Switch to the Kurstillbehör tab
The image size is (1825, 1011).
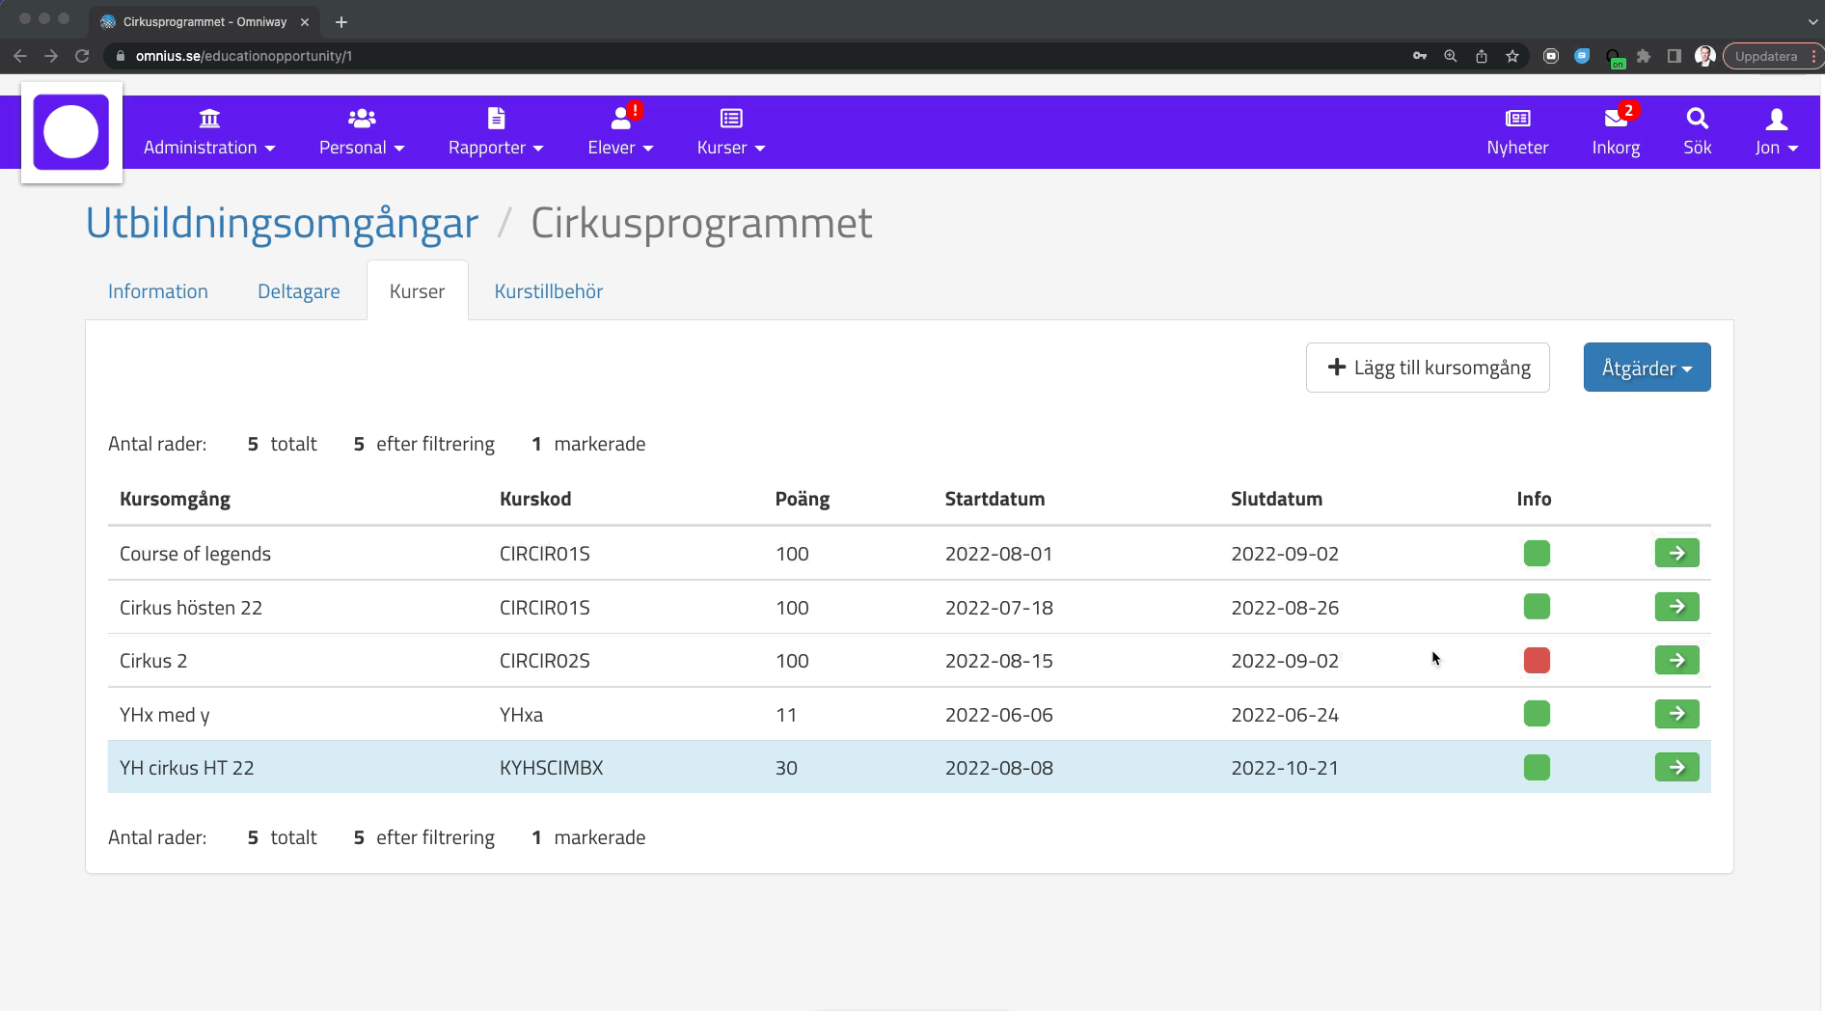point(548,291)
